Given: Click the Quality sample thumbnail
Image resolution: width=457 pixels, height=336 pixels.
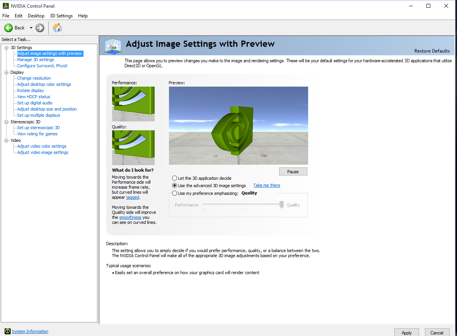Looking at the screenshot, I should (x=133, y=148).
